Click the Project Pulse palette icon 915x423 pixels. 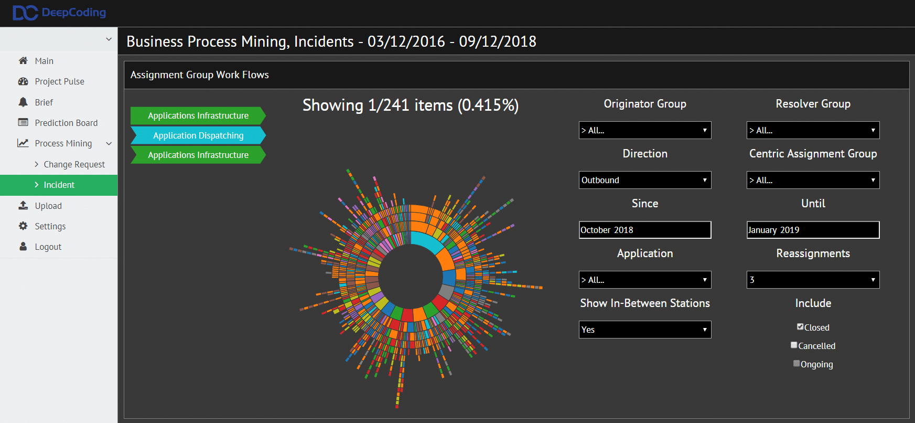23,81
